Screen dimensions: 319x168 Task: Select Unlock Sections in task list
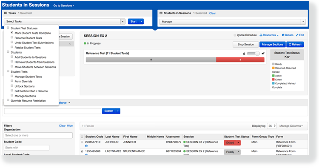coord(25,86)
